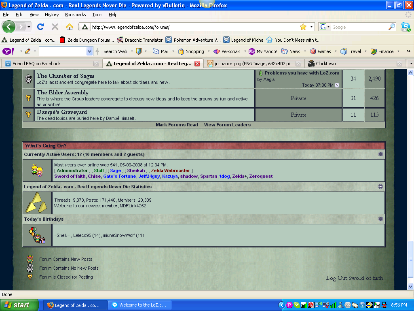The image size is (414, 311).
Task: Go to the home page icon
Action: coord(70,27)
